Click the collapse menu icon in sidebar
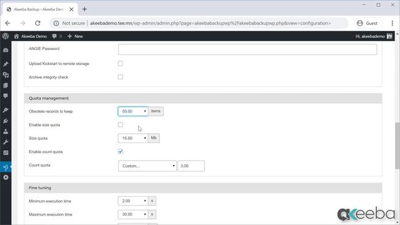 (x=6, y=177)
